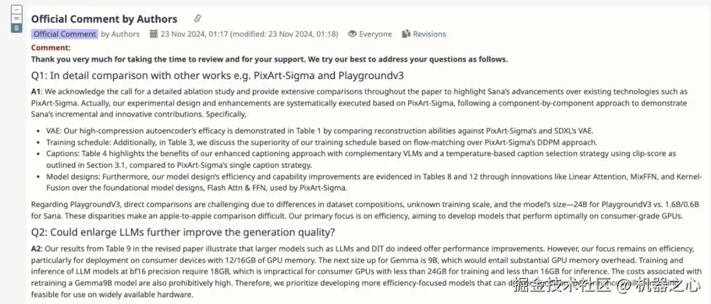Image resolution: width=711 pixels, height=304 pixels.
Task: Click the 23 Nov 2024 timestamp text
Action: (x=249, y=34)
